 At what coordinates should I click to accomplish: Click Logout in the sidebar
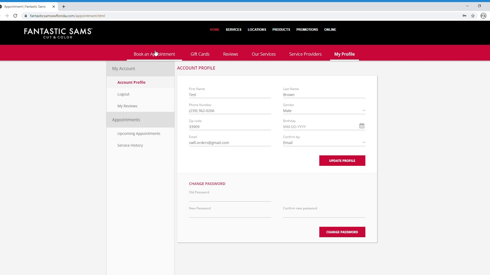tap(123, 94)
